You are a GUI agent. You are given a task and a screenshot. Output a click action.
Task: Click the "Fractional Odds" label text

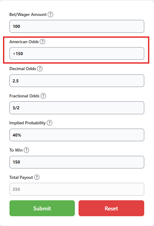click(24, 96)
